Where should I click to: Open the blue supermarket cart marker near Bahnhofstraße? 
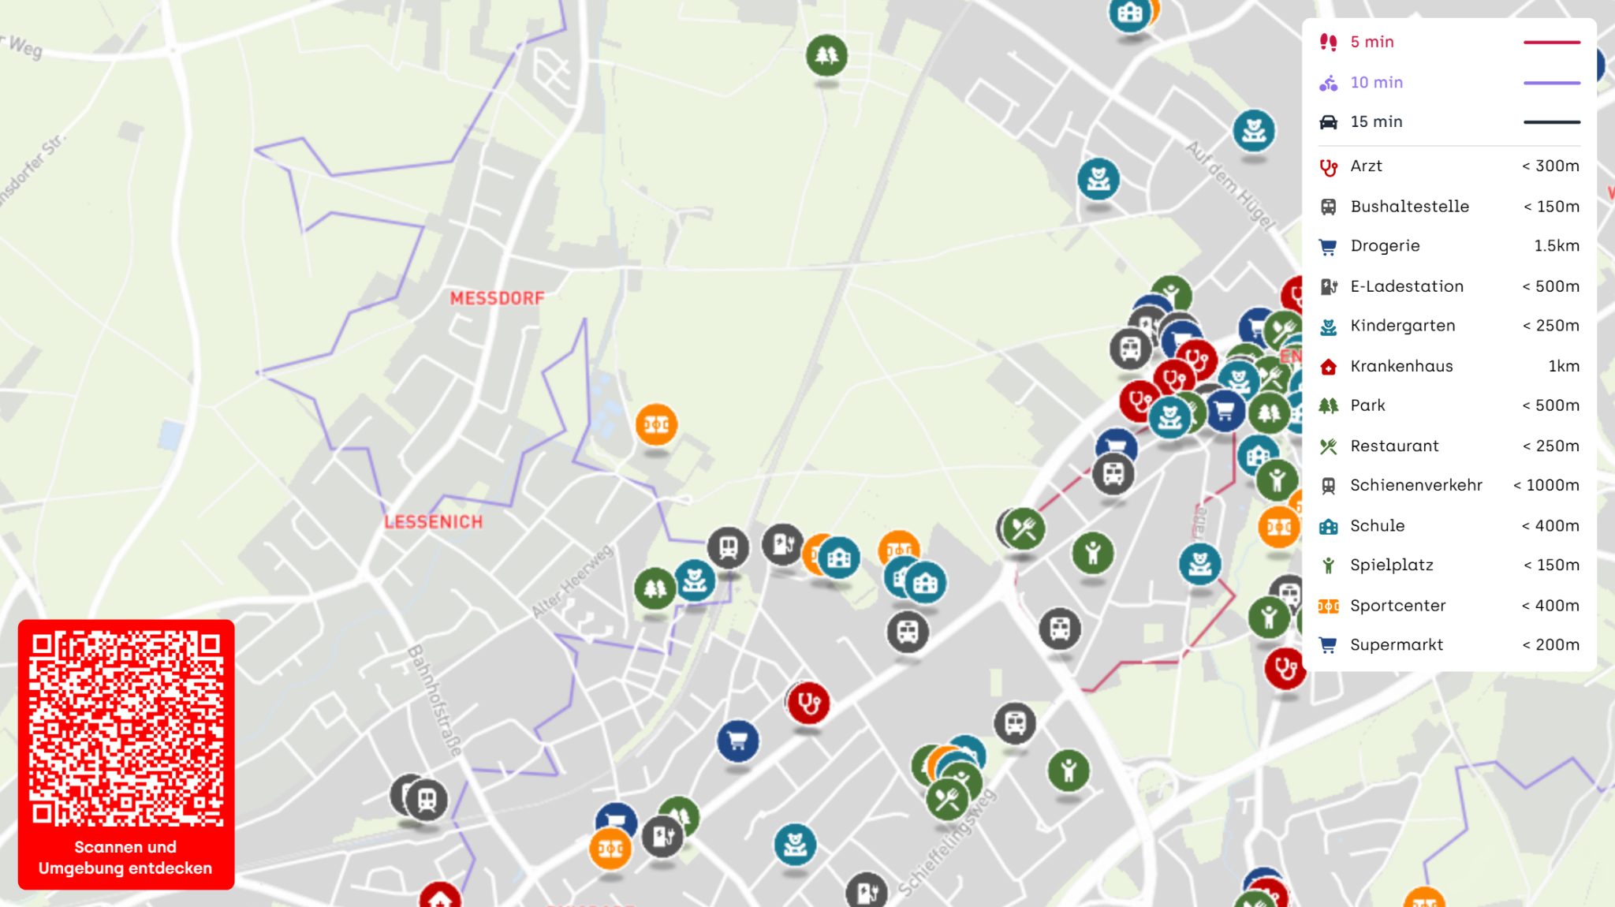click(x=738, y=741)
